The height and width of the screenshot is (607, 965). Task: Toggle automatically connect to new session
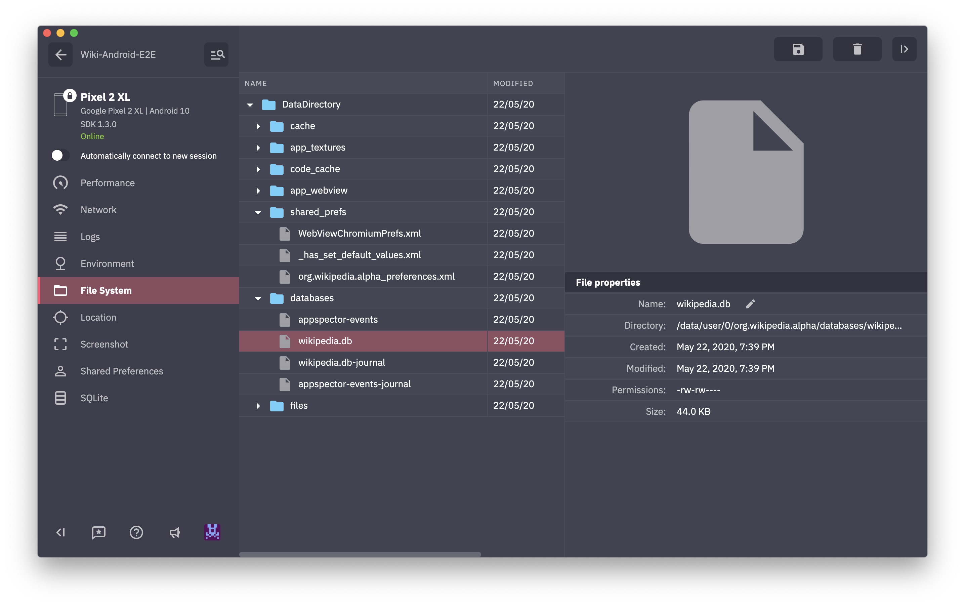(60, 156)
